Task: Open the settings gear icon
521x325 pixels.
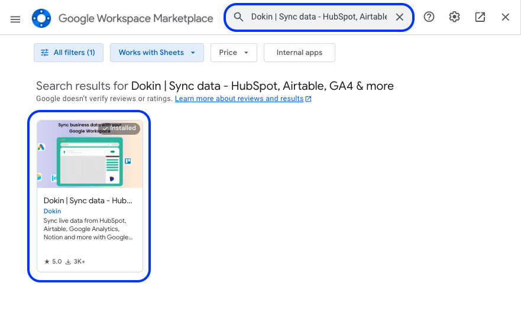Action: (454, 17)
